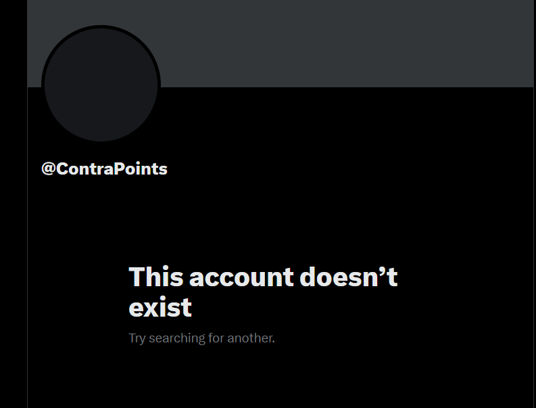Click the empty circular profile avatar placeholder
The width and height of the screenshot is (536, 408).
point(101,85)
